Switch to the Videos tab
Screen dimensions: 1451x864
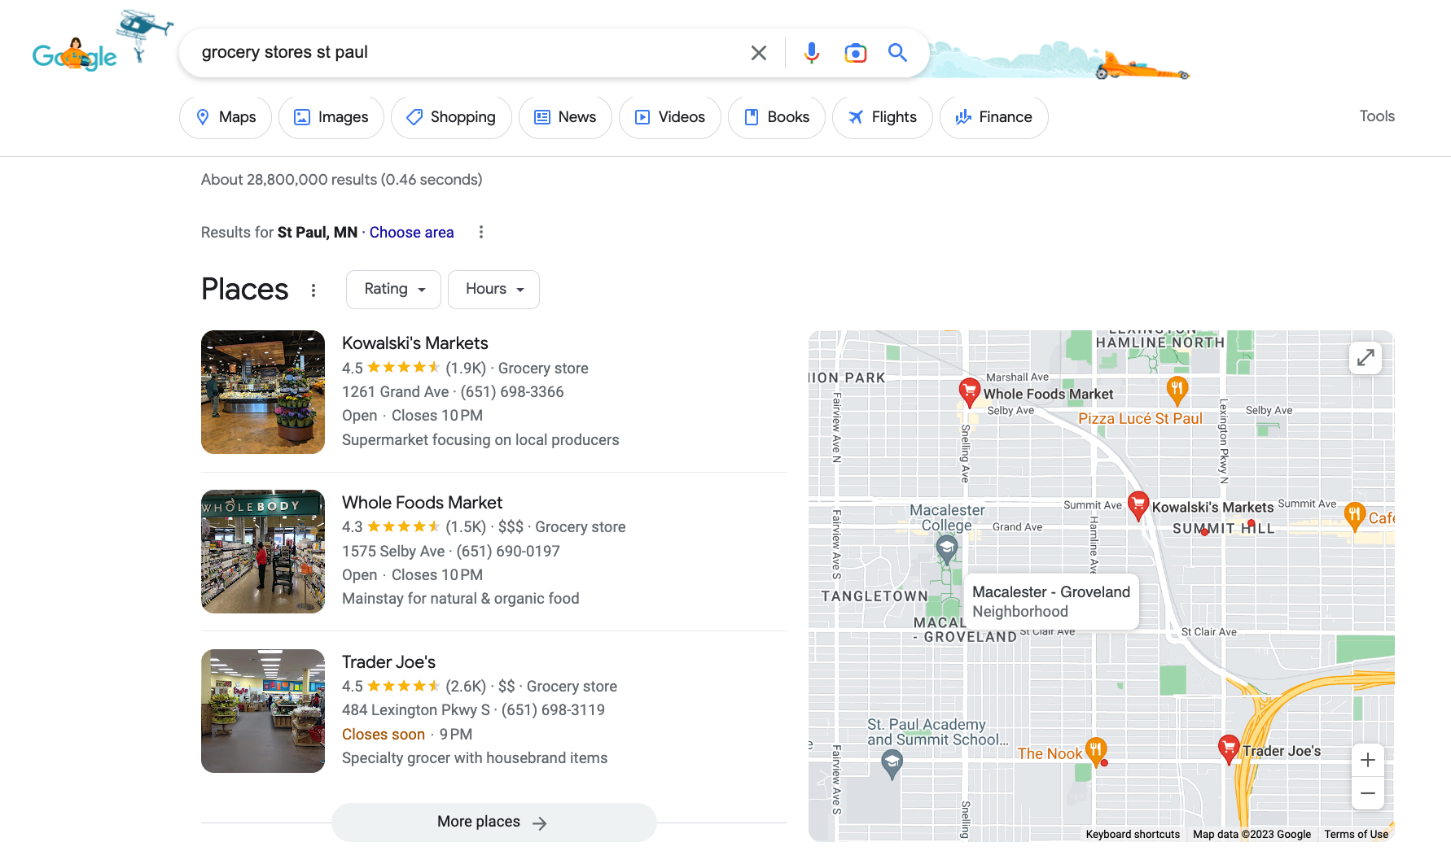669,117
